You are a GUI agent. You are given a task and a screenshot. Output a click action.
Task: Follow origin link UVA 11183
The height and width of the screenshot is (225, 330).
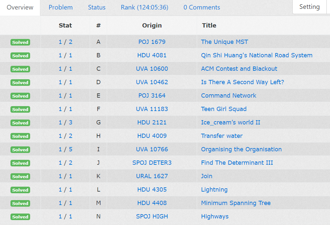coord(152,109)
